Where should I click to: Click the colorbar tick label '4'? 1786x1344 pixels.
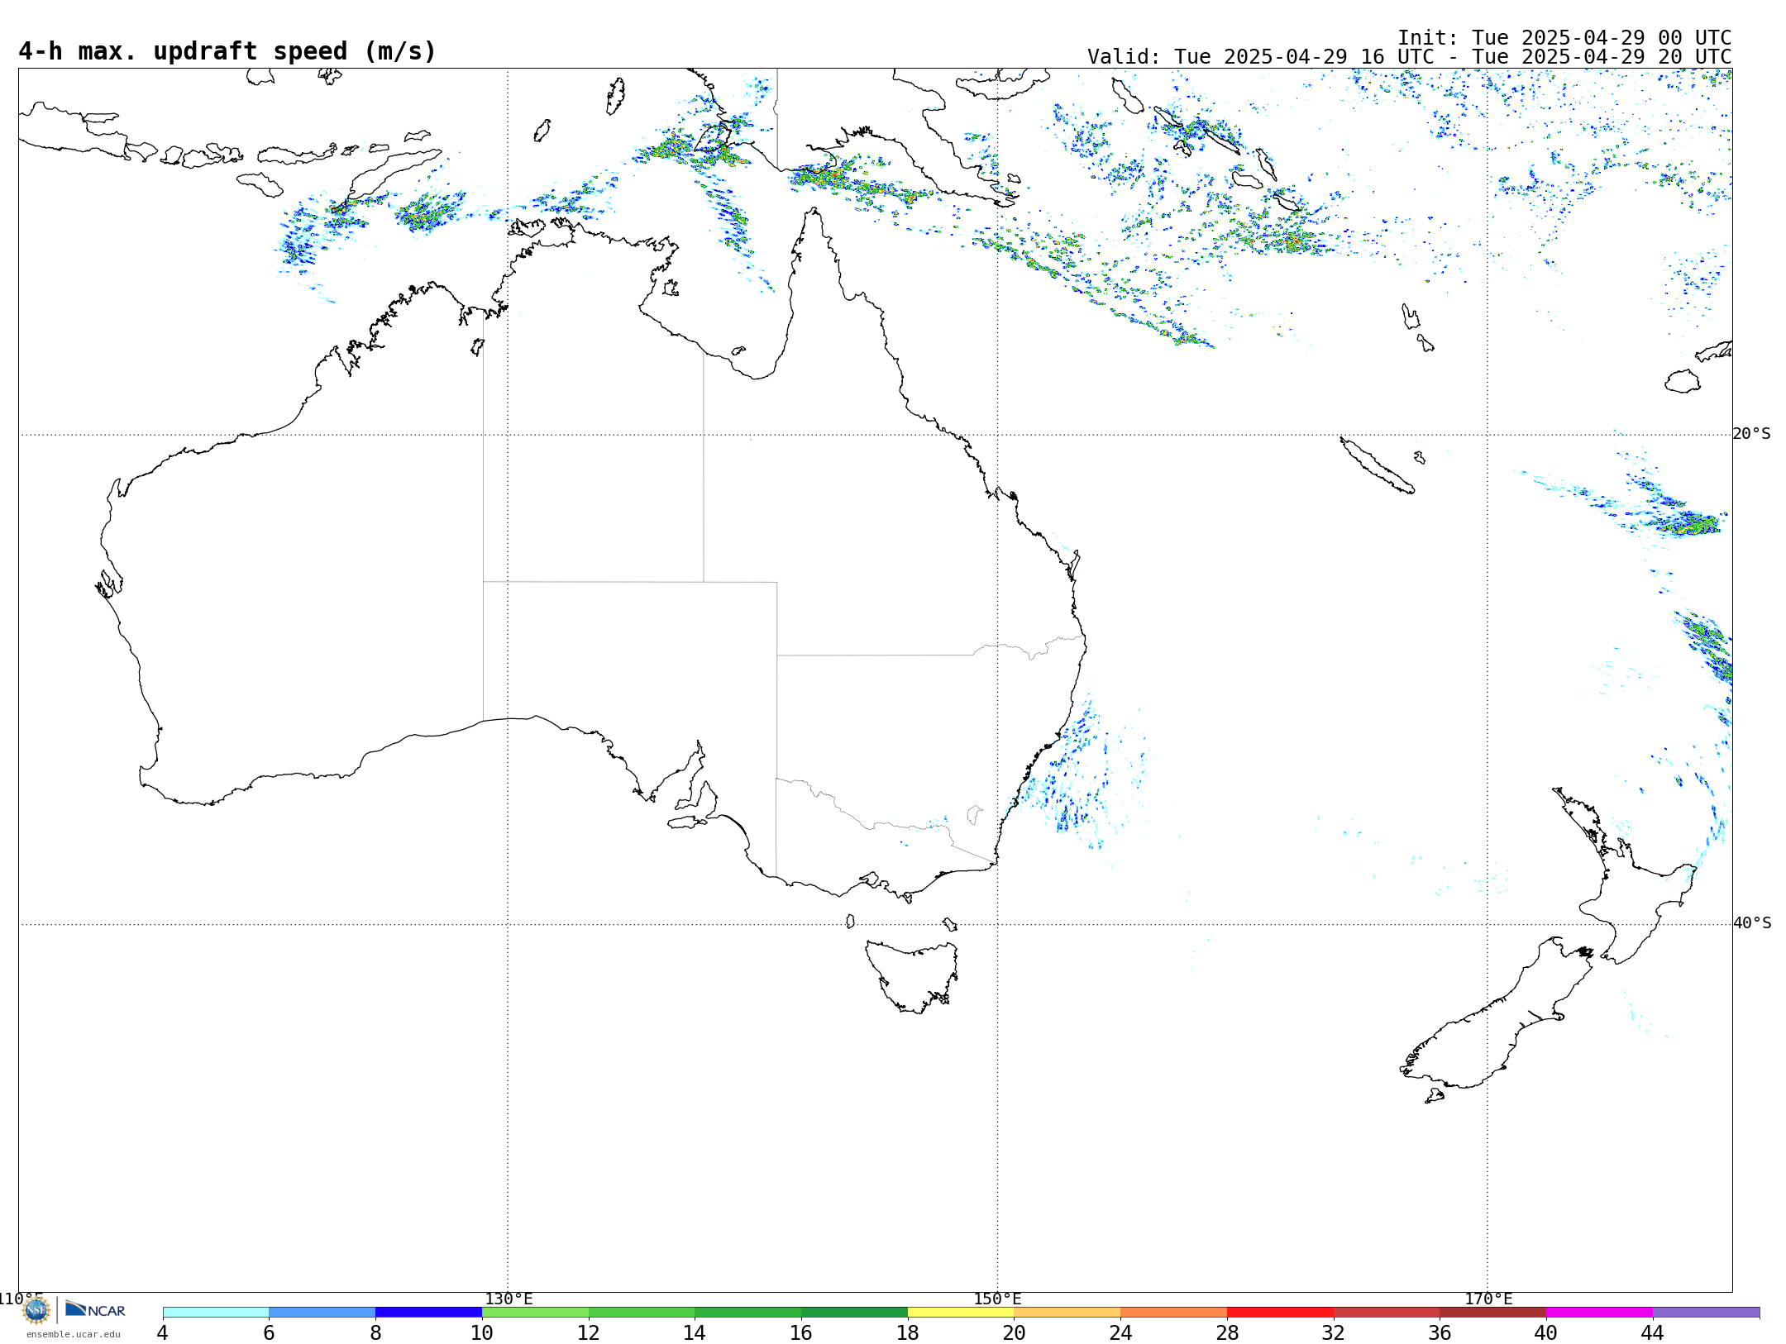coord(163,1333)
